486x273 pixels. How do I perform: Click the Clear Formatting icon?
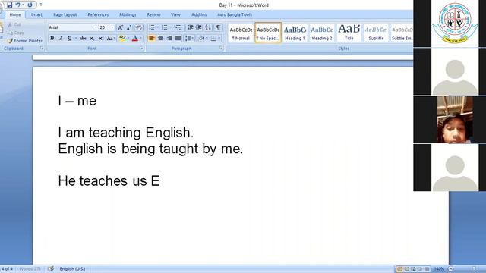[x=138, y=27]
